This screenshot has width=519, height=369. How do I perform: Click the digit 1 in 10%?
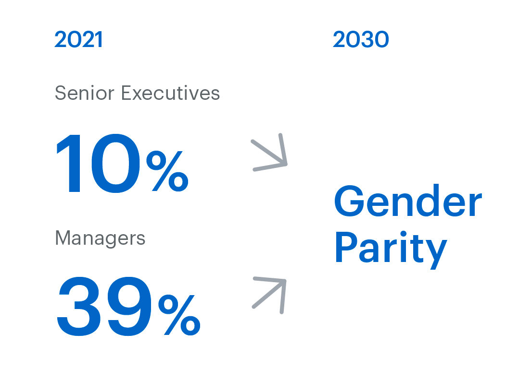(69, 164)
